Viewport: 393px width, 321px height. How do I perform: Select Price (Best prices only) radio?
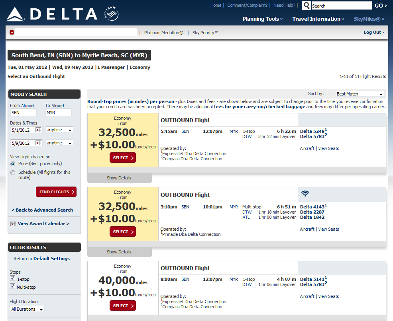(x=13, y=164)
